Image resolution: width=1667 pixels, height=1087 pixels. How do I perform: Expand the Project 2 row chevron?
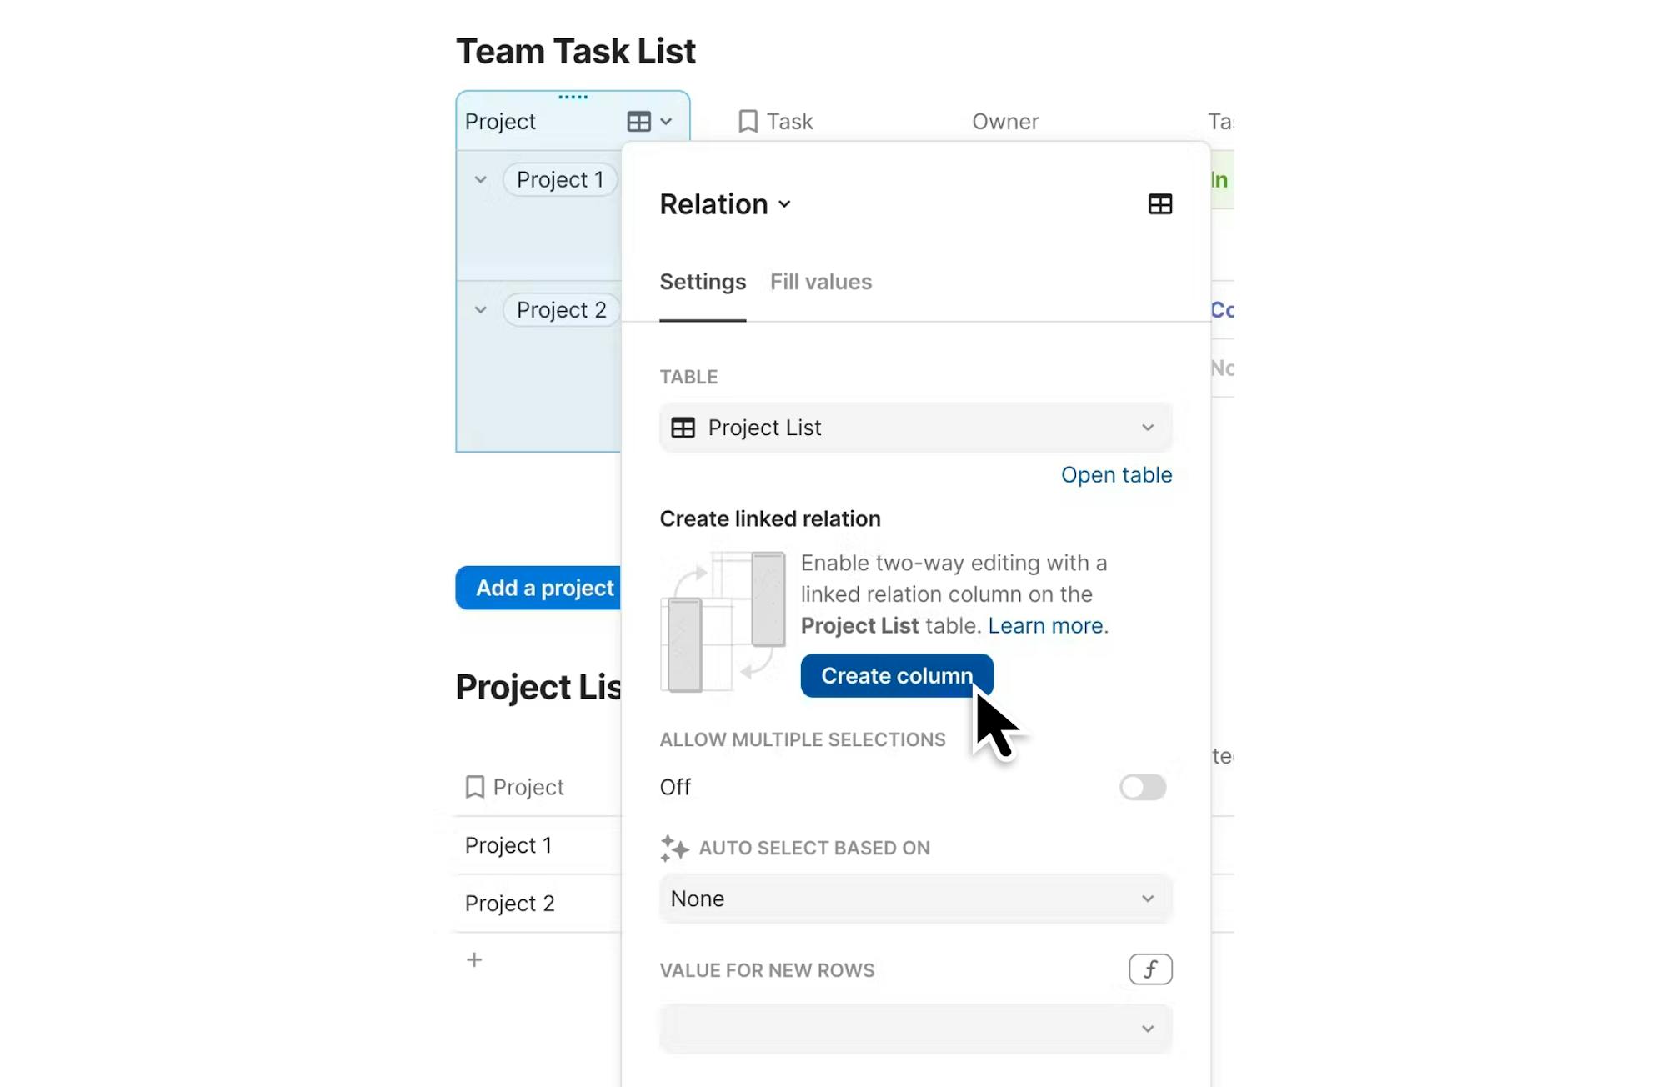pos(480,310)
